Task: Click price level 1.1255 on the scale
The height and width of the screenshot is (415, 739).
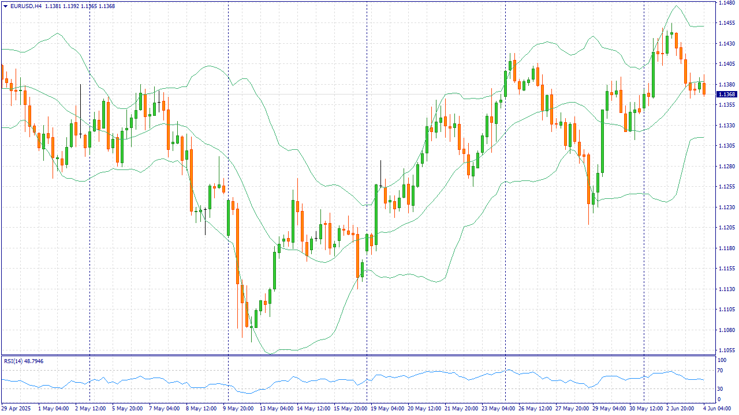Action: click(727, 187)
